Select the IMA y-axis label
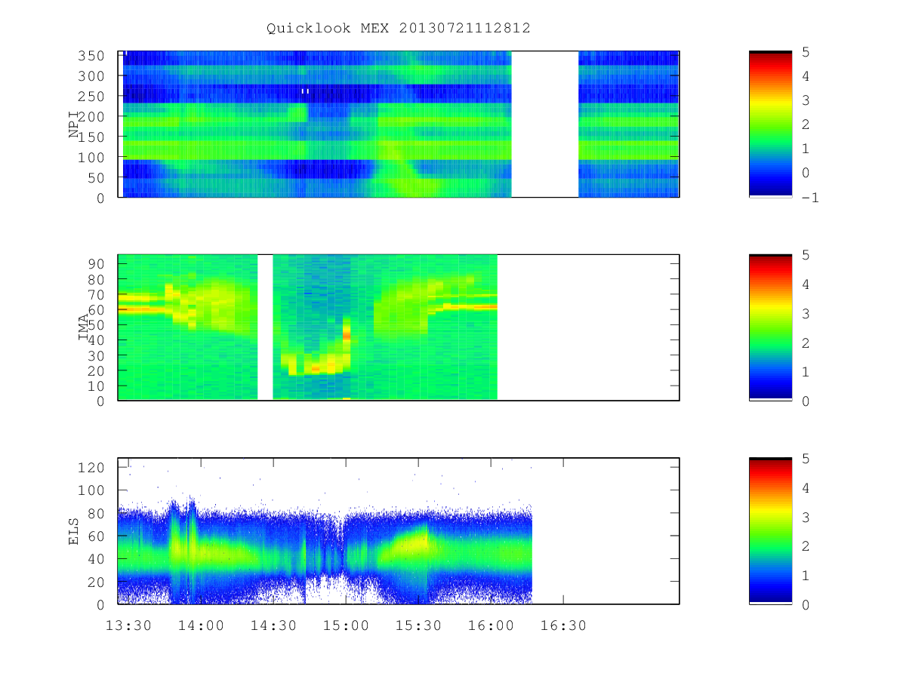 pos(83,327)
